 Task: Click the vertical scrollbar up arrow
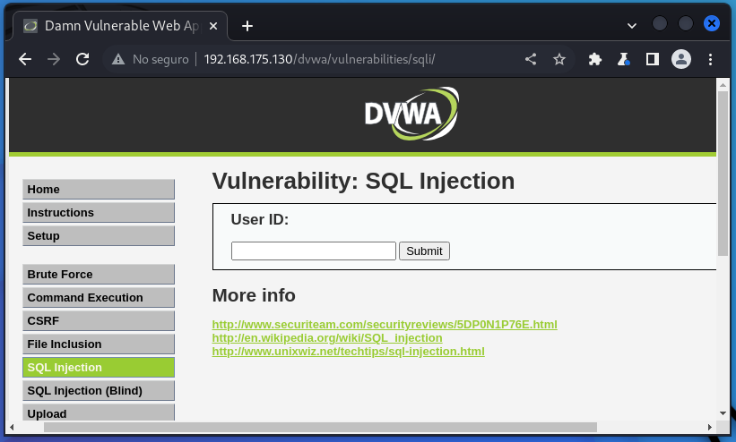pyautogui.click(x=723, y=85)
